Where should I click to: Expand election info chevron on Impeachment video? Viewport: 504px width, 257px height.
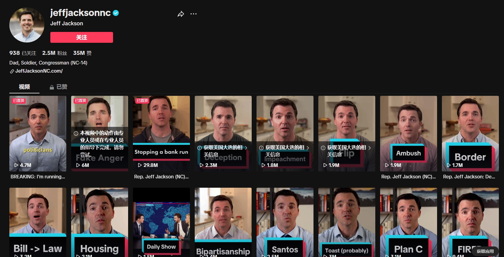(308, 148)
